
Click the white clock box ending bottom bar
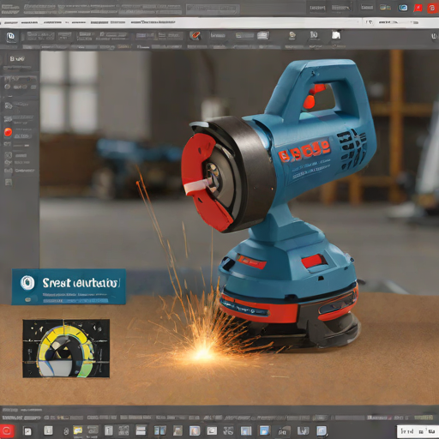(418, 431)
